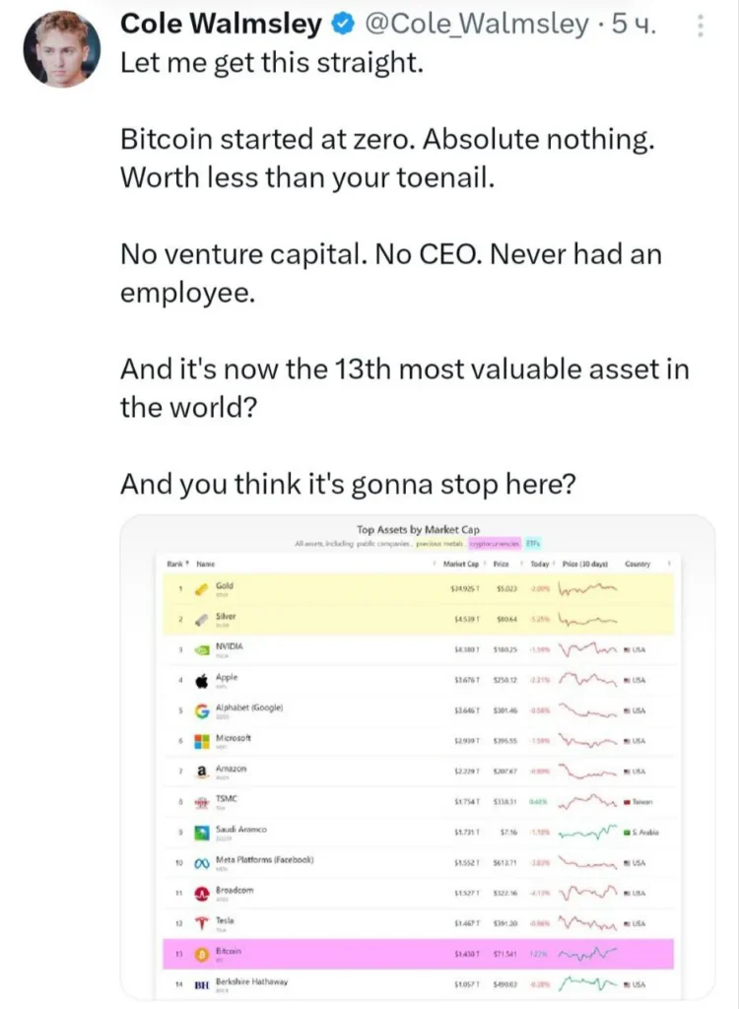This screenshot has width=739, height=1009.
Task: Click the Meta Platforms infinity logo
Action: [x=201, y=863]
